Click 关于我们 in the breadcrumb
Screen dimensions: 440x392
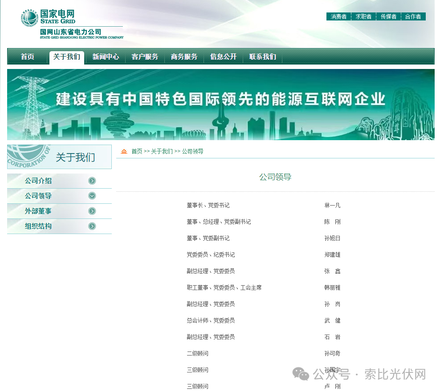tap(162, 151)
